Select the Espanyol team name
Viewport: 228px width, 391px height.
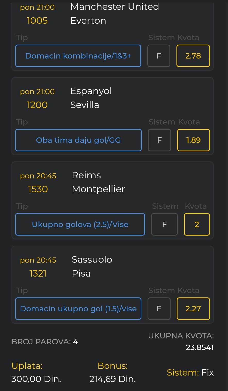point(91,91)
